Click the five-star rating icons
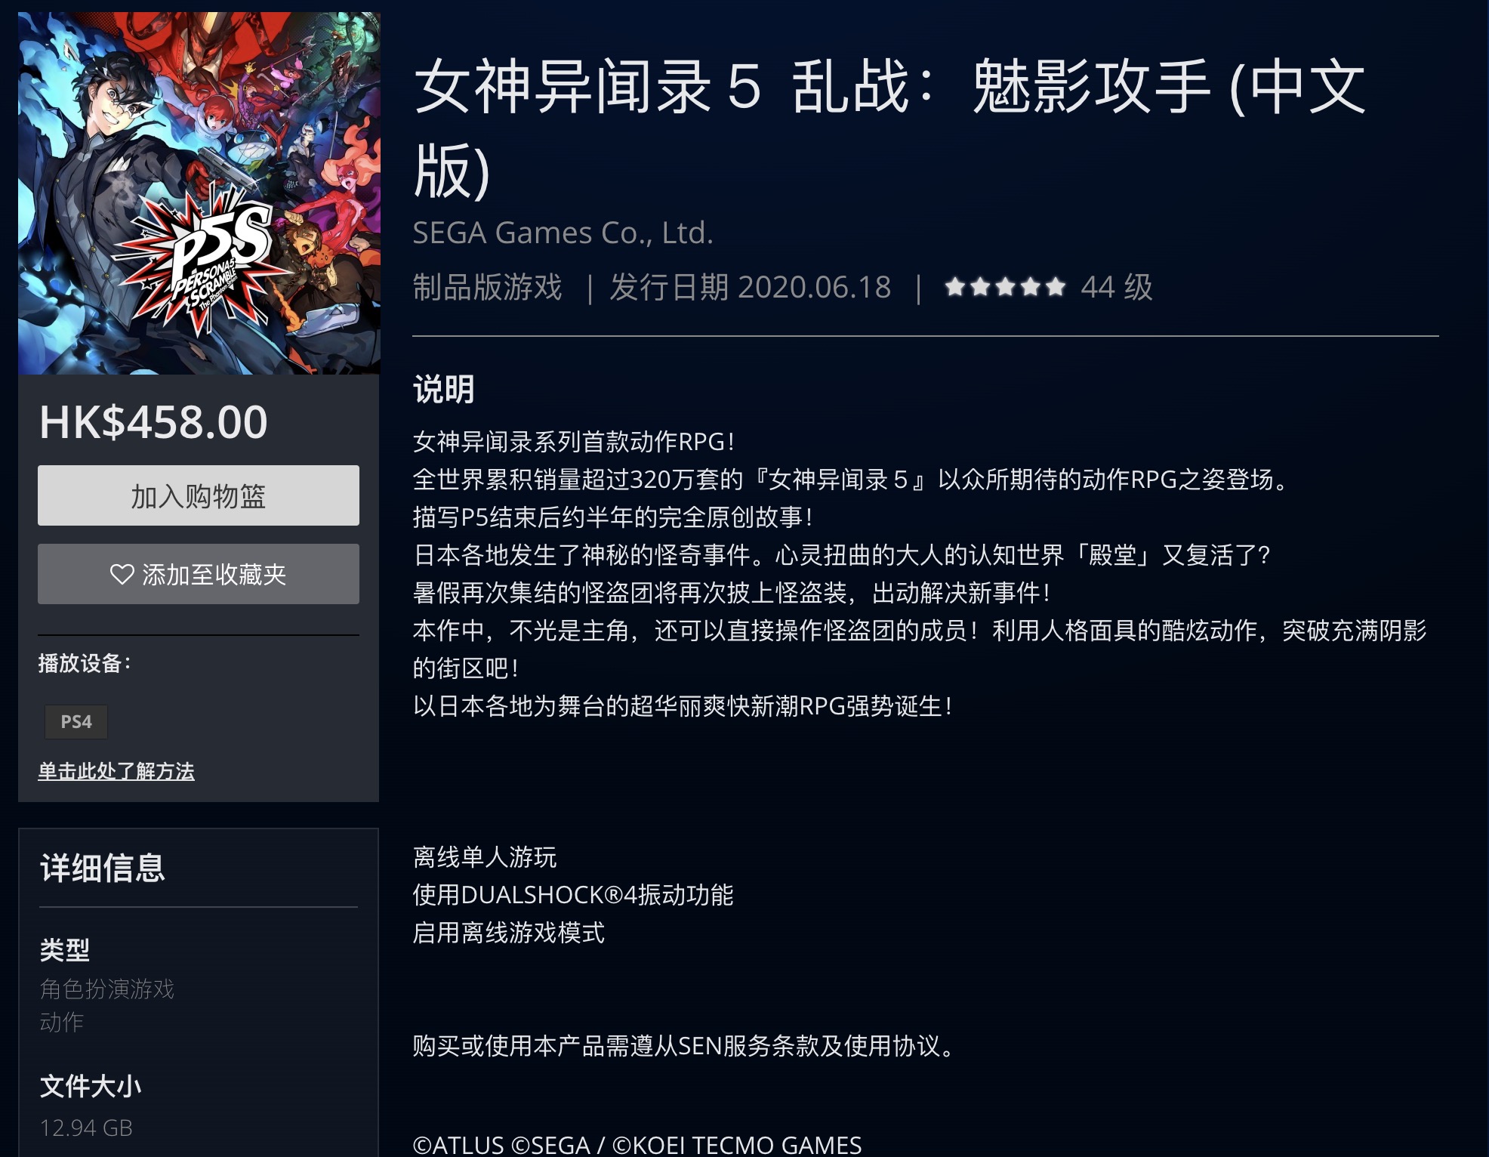 click(1005, 287)
